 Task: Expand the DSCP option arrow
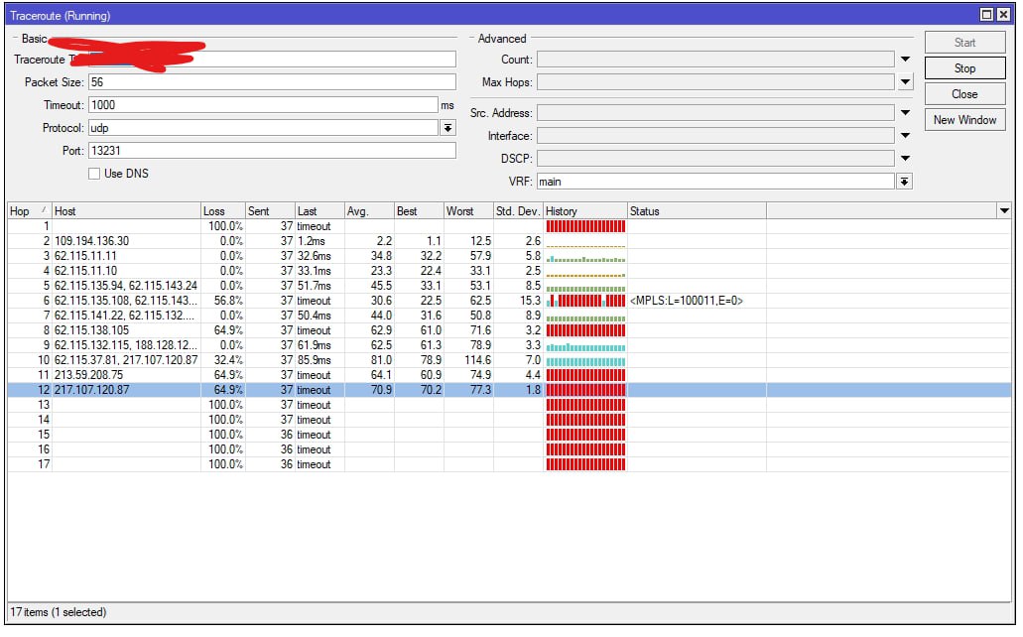point(905,159)
